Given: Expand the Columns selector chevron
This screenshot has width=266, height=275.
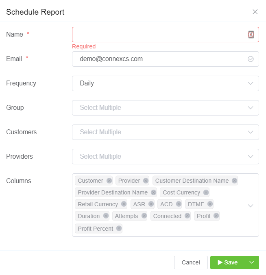Looking at the screenshot, I should click(x=251, y=205).
